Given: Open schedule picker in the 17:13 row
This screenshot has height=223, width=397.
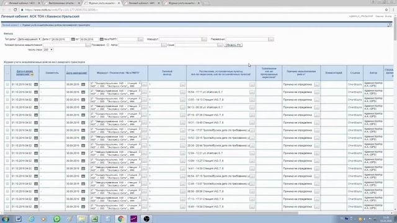Looking at the screenshot, I should [x=252, y=199].
